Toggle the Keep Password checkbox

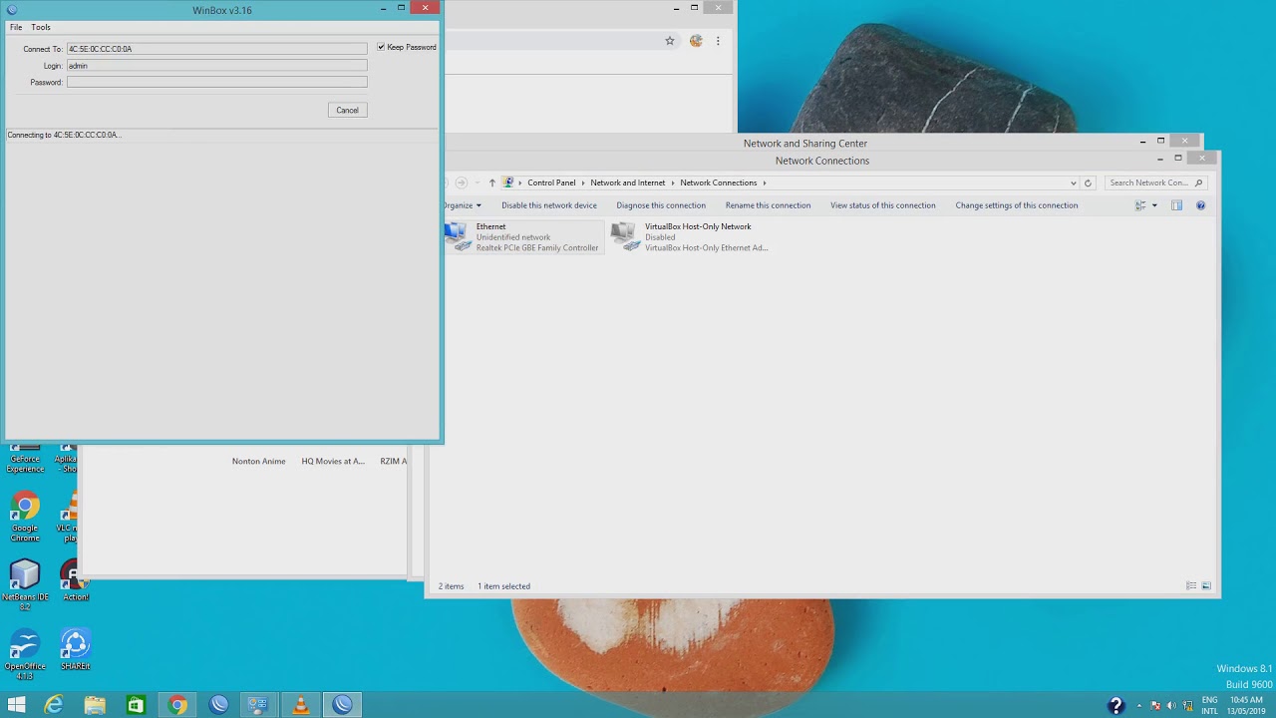tap(381, 47)
